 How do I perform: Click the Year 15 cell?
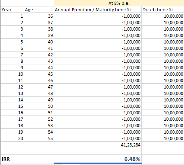(13, 106)
